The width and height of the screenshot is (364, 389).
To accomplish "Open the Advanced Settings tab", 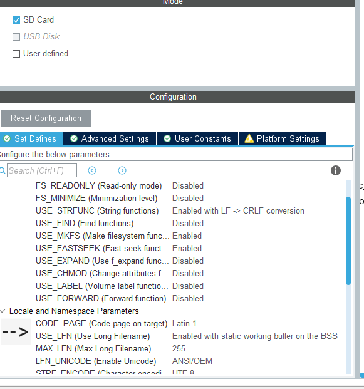I will point(110,138).
